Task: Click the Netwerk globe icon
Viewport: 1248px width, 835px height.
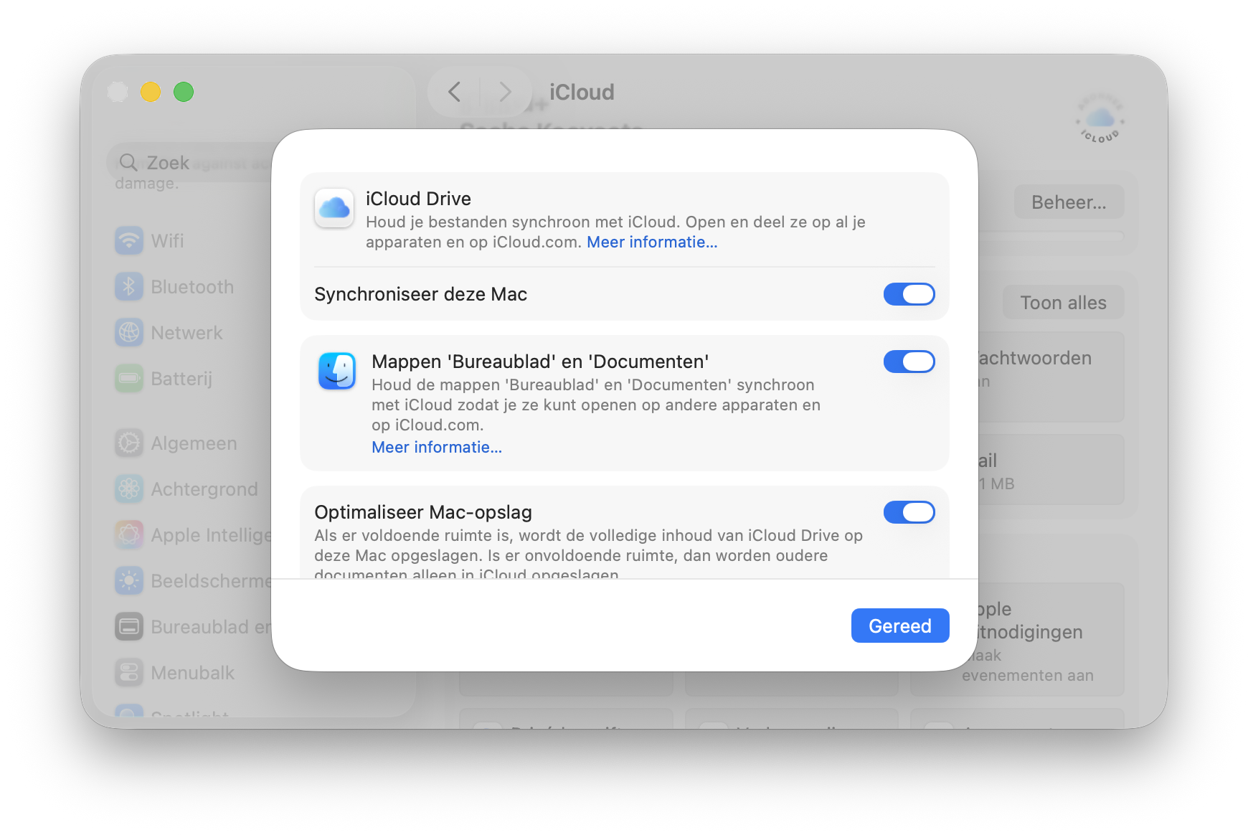Action: 128,332
